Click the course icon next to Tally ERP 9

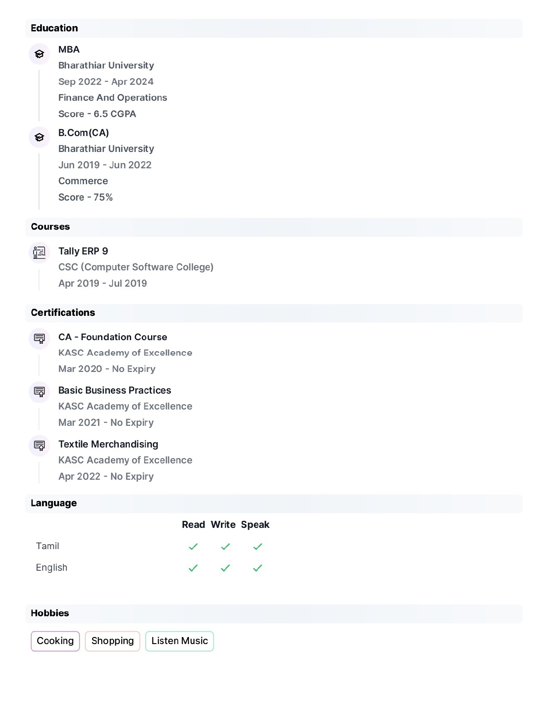pos(39,252)
